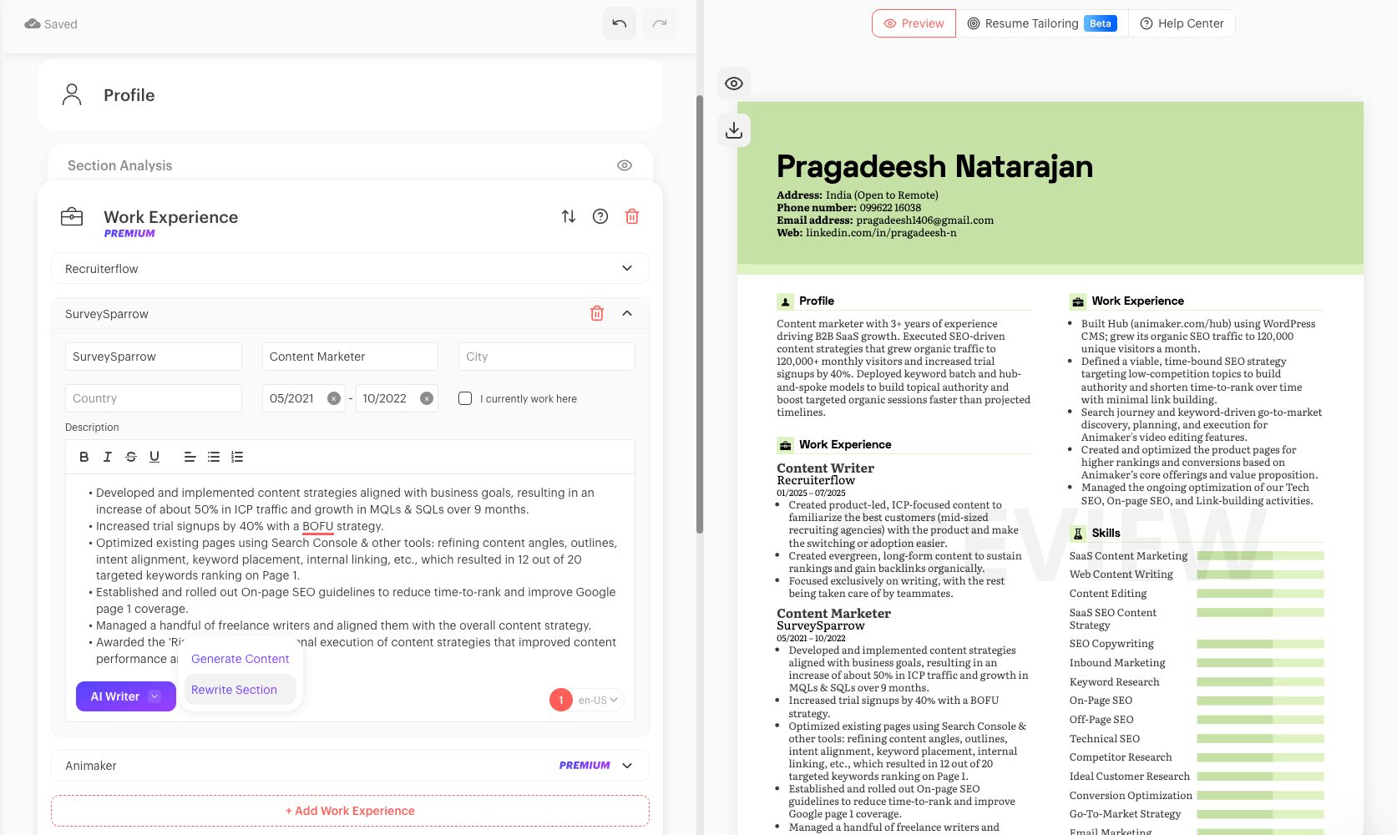Screen dimensions: 1397x835
Task: Click the Saved cloud icon
Action: click(33, 23)
